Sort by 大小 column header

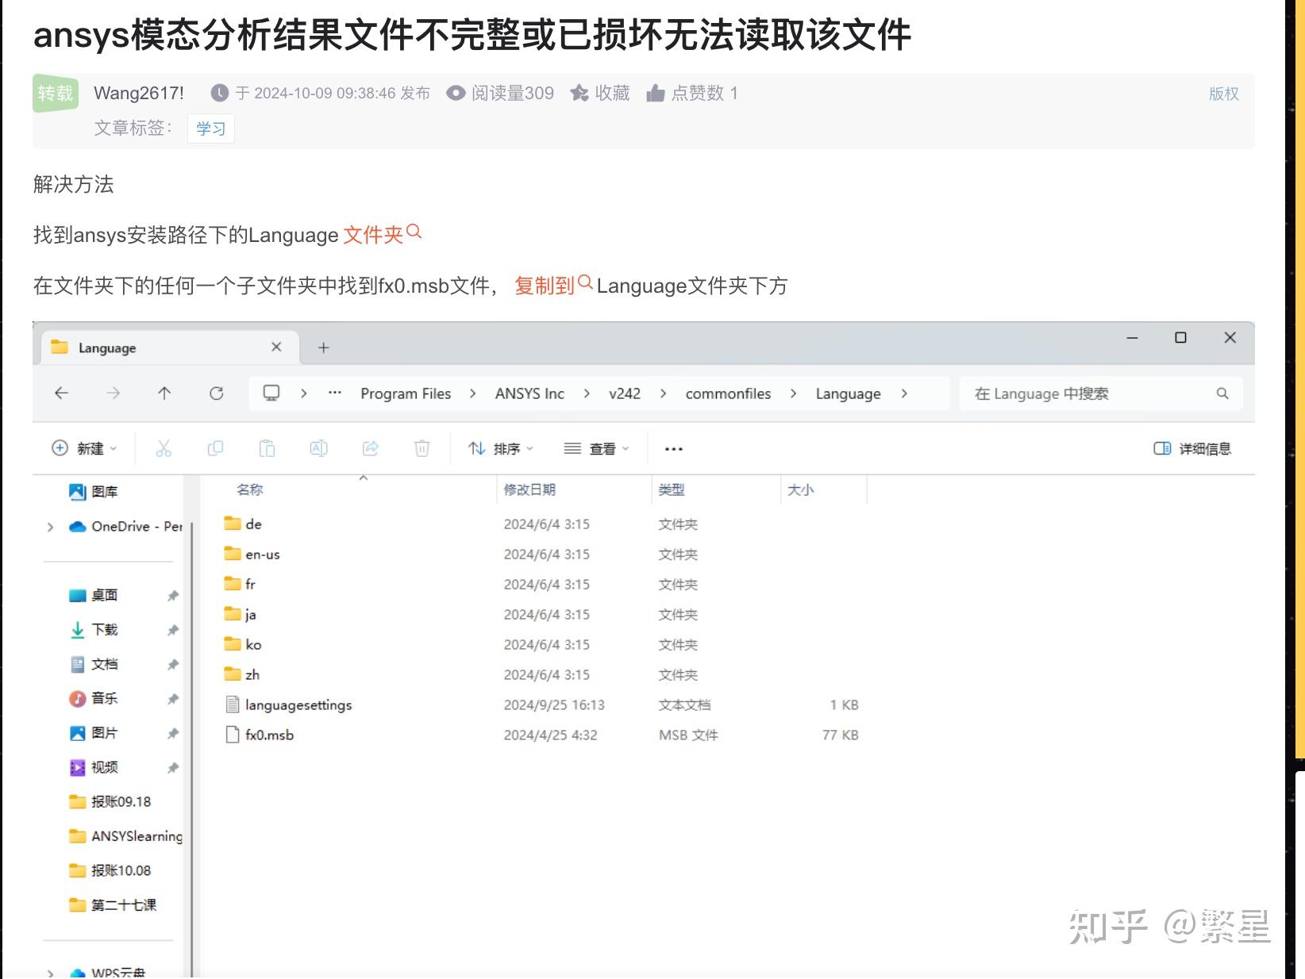point(800,489)
